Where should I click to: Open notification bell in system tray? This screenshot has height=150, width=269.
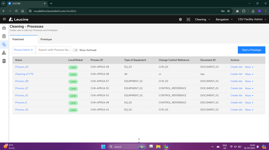258,147
